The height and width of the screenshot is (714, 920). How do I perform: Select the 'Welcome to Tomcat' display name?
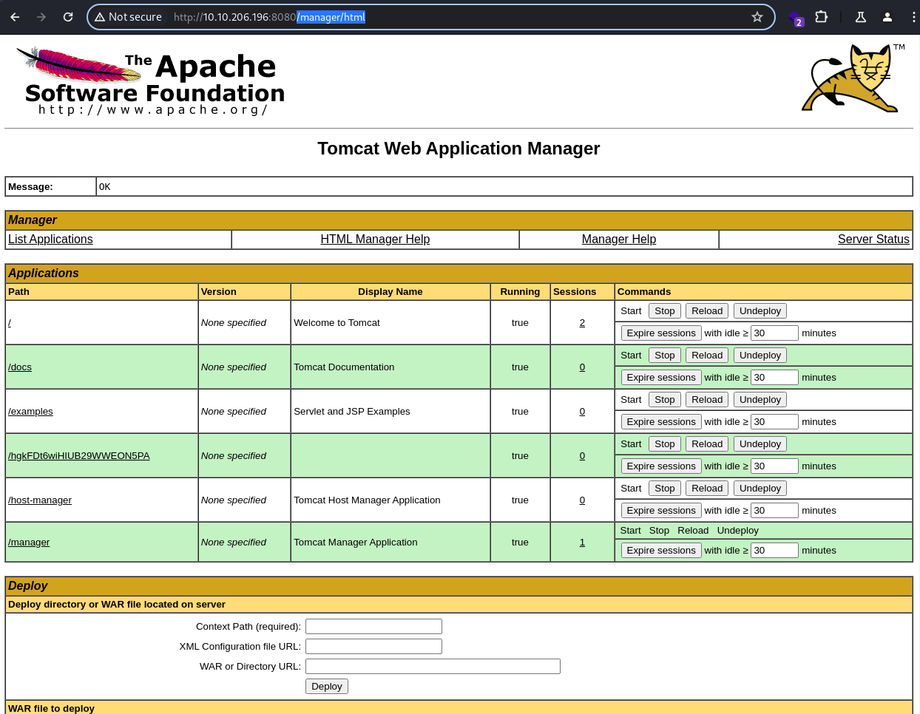[x=337, y=323]
